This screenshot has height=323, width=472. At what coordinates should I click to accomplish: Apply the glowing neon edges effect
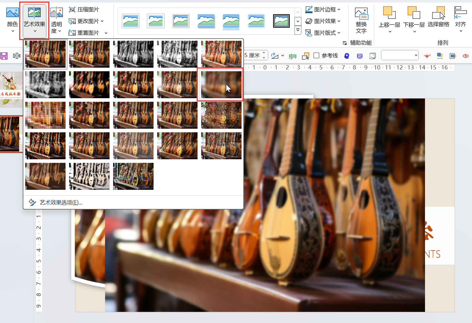point(133,176)
